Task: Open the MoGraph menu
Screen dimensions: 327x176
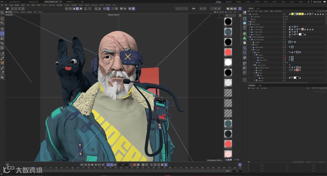Action: click(x=52, y=5)
